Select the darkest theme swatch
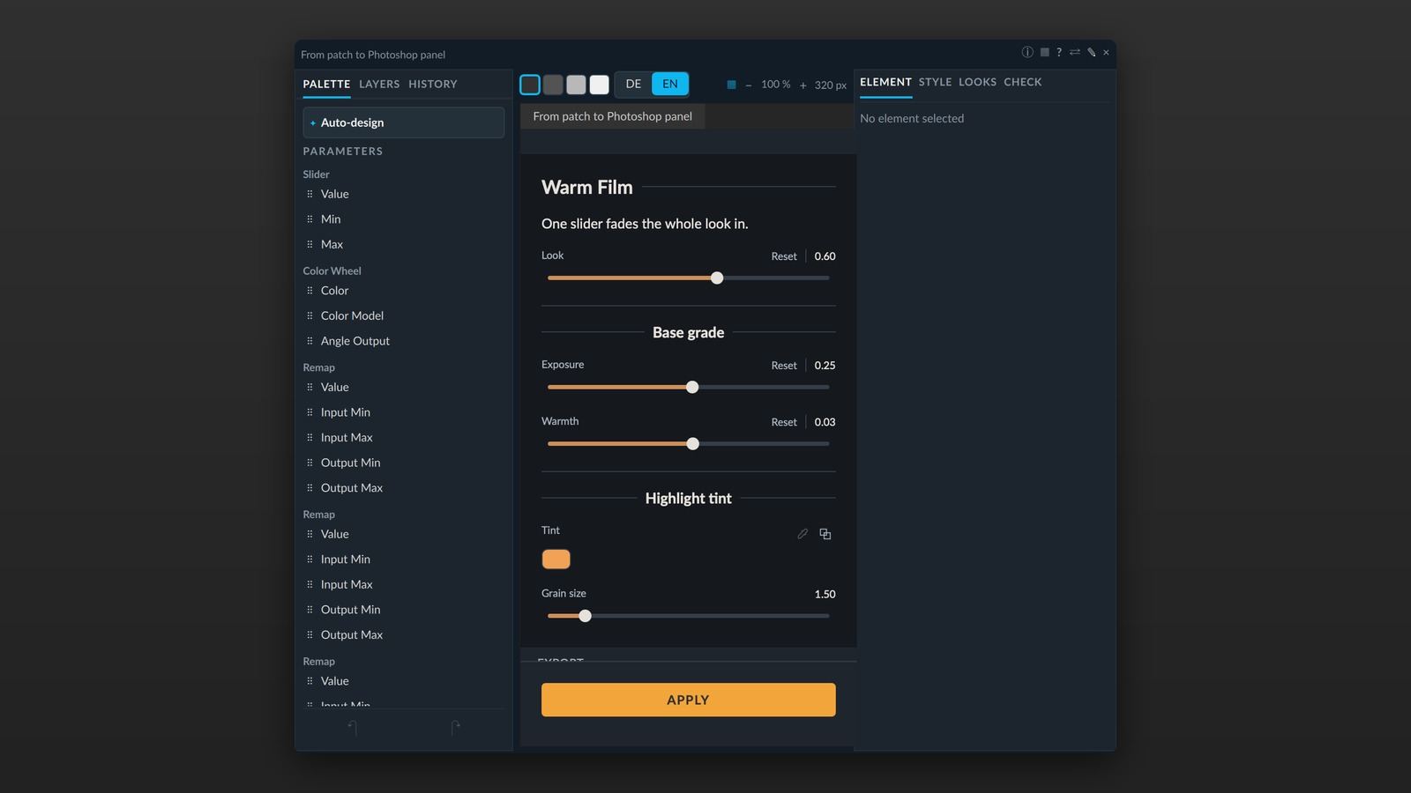1411x793 pixels. [x=530, y=85]
